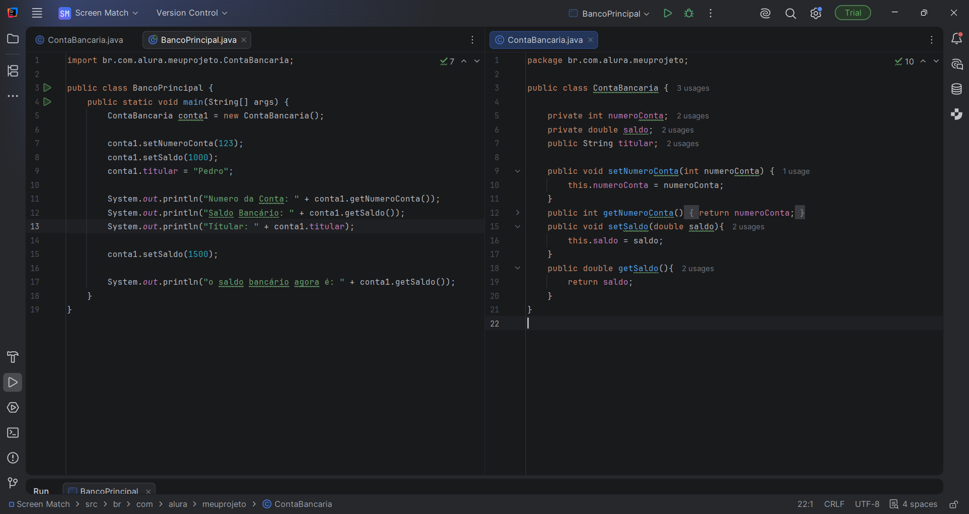Viewport: 969px width, 514px height.
Task: Close BancoPrincipal.java tab
Action: 244,40
